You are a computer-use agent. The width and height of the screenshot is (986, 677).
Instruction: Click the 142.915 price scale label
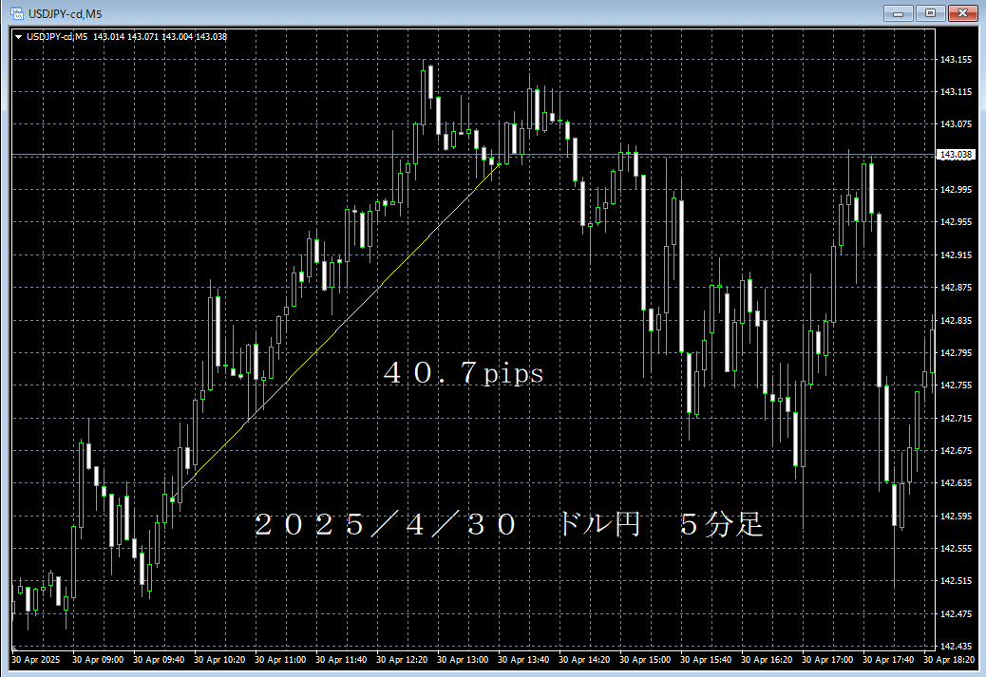[956, 255]
